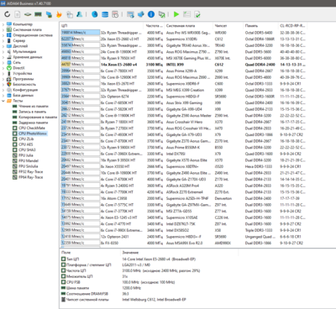Click the document with green checkmark icon
The height and width of the screenshot is (309, 336).
pos(197,14)
